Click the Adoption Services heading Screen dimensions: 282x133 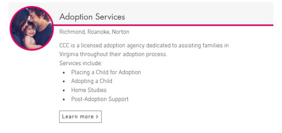pos(92,17)
